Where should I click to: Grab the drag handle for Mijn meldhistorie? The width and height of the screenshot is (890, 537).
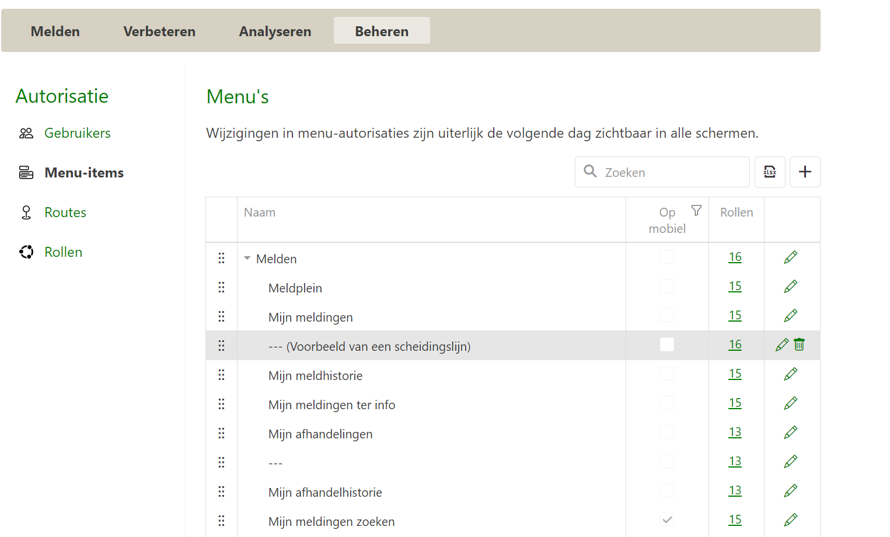tap(221, 375)
